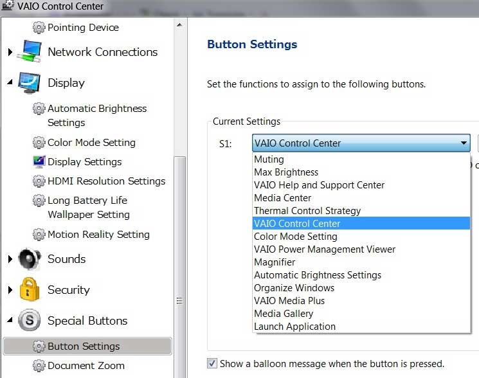Screen dimensions: 479x378
Task: Click the Sounds speaker icon
Action: [30, 259]
